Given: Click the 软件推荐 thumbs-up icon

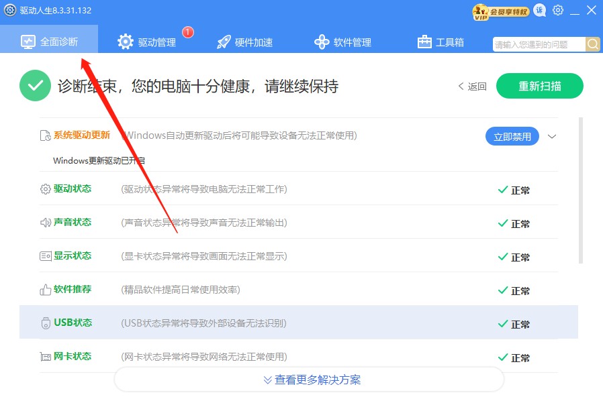Looking at the screenshot, I should point(46,290).
